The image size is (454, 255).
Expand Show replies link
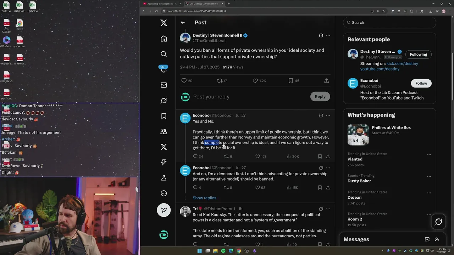point(204,198)
